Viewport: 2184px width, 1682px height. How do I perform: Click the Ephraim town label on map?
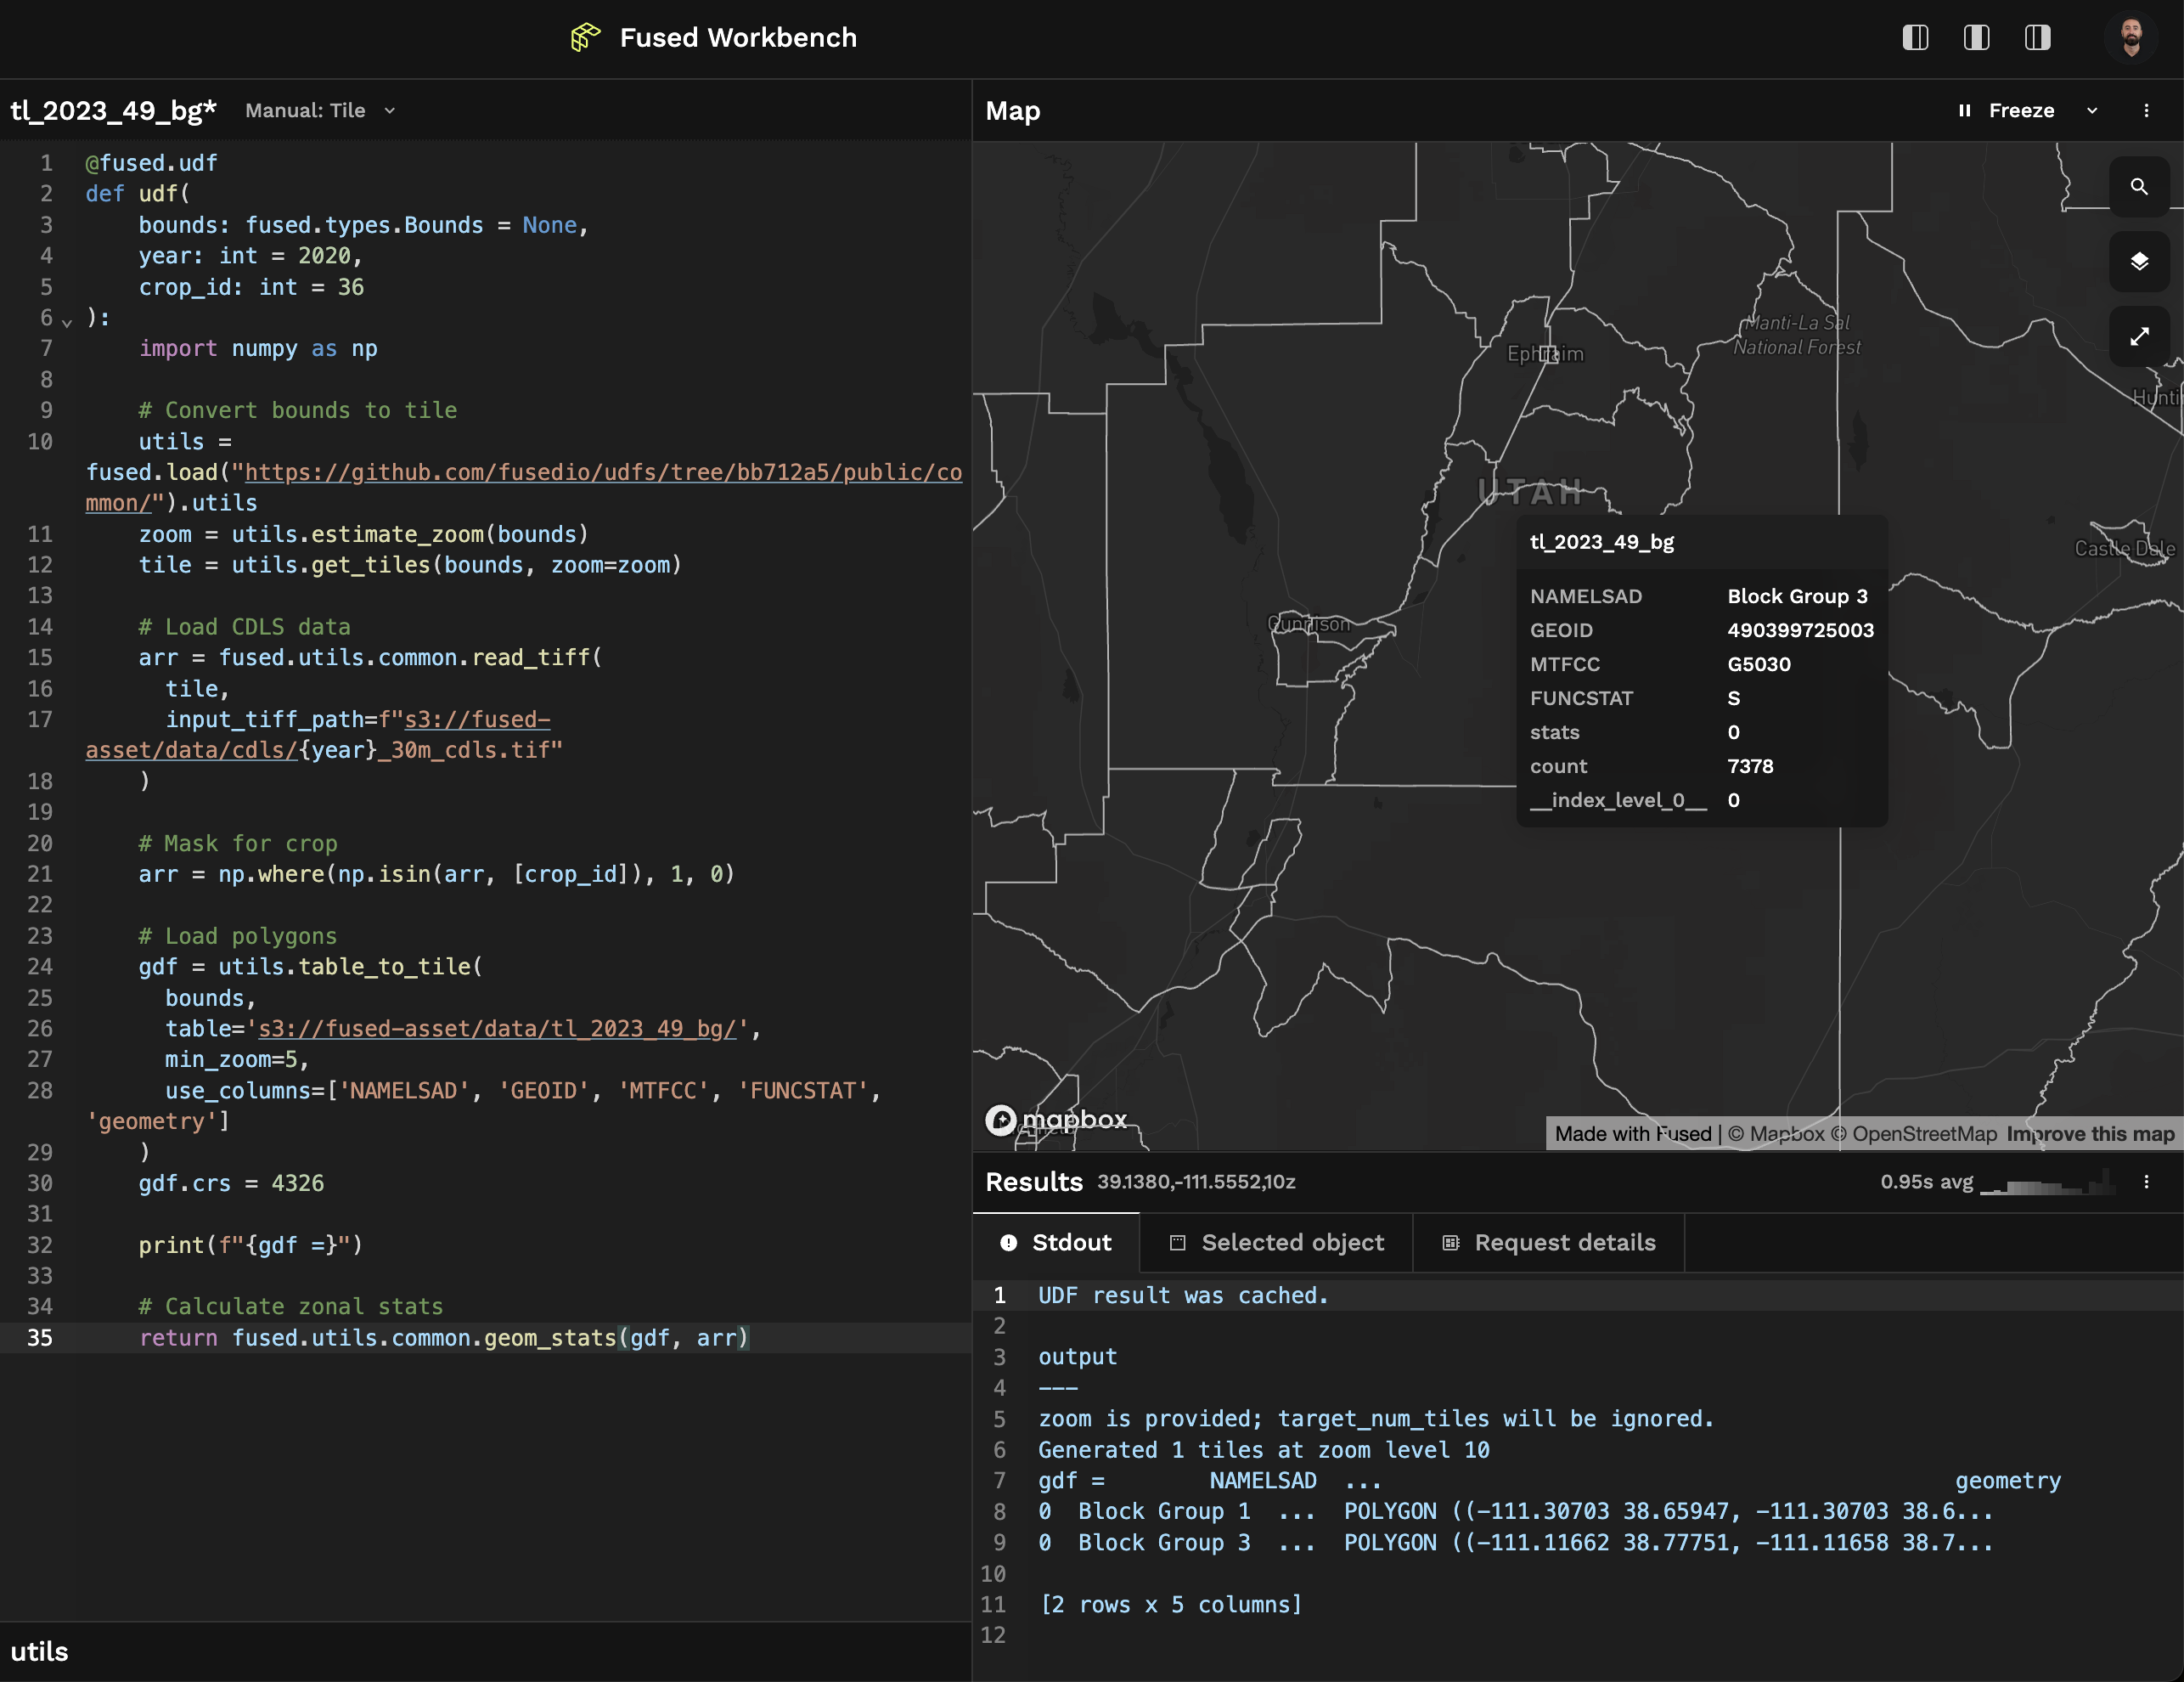(x=1545, y=353)
